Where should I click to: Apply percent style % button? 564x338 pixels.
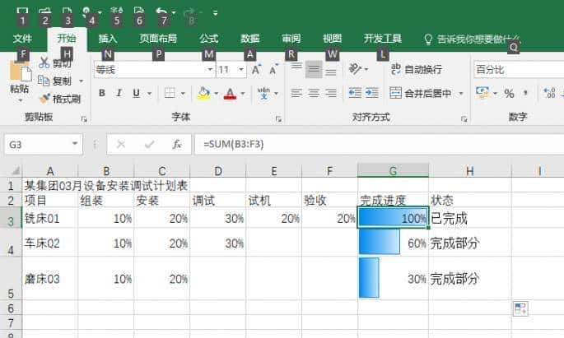coord(509,94)
